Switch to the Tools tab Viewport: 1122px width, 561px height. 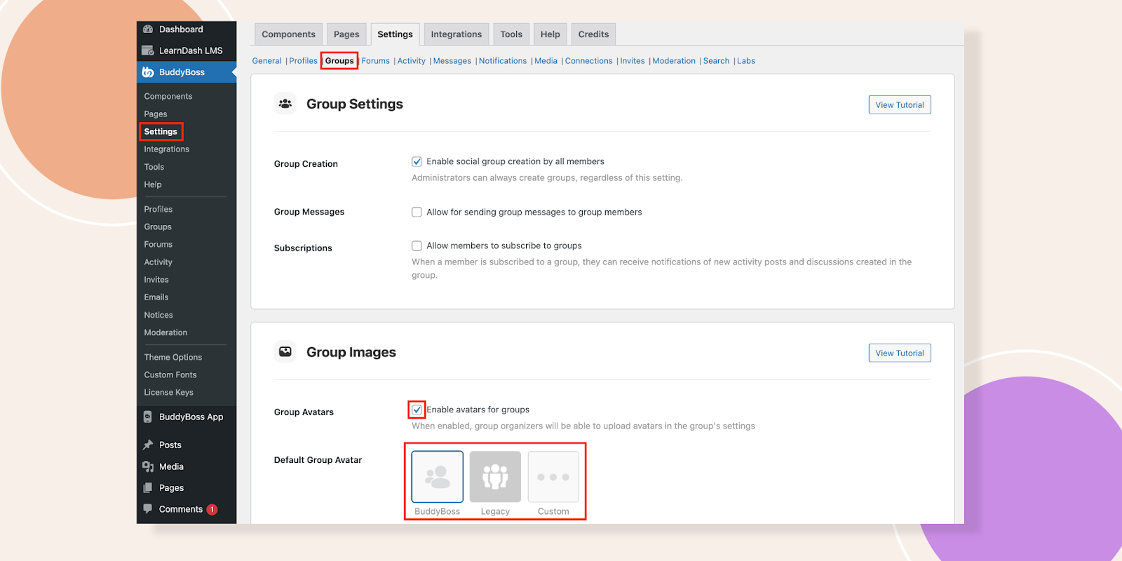511,34
